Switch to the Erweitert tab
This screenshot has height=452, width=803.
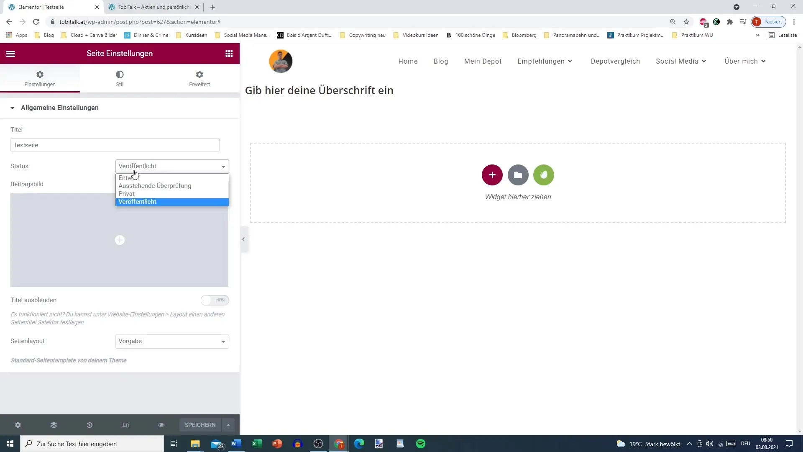click(199, 78)
